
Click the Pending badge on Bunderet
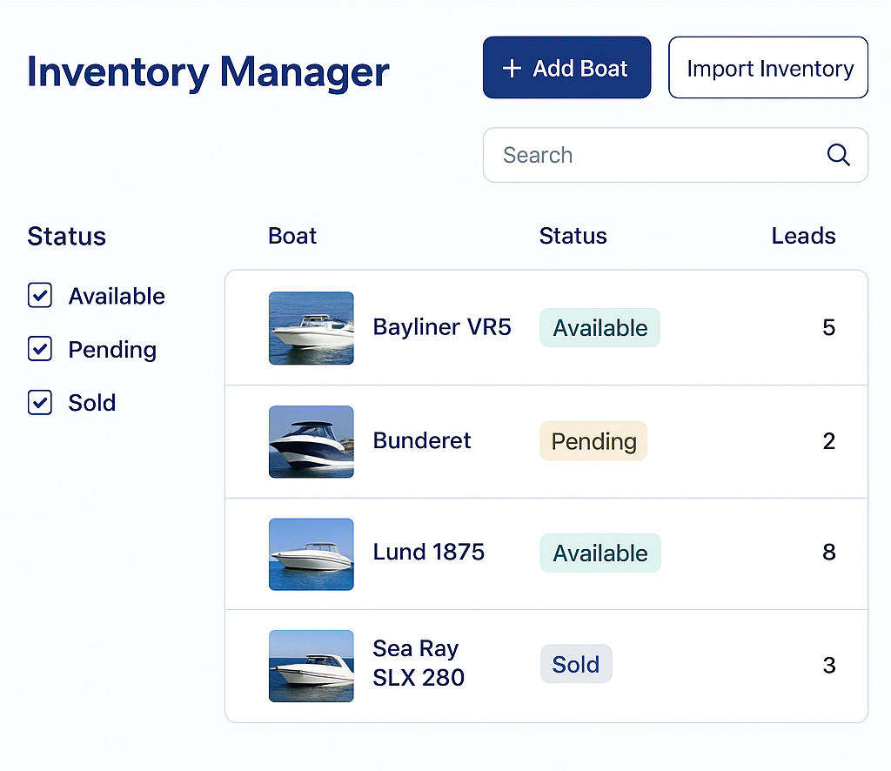(593, 441)
